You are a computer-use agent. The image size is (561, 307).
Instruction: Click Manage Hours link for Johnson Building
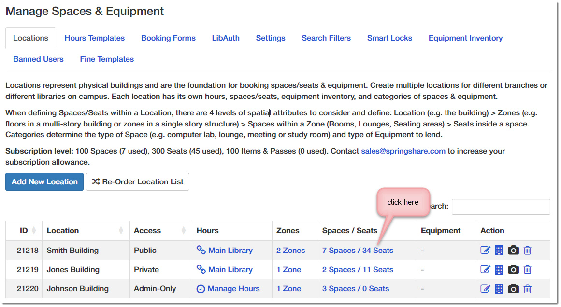(233, 289)
